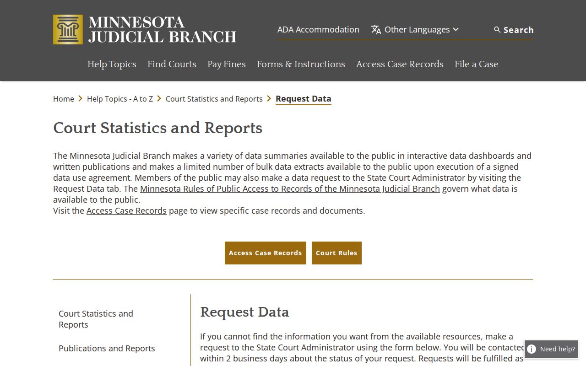Open the Minnesota Rules of Public Access link
The width and height of the screenshot is (586, 366).
point(290,189)
